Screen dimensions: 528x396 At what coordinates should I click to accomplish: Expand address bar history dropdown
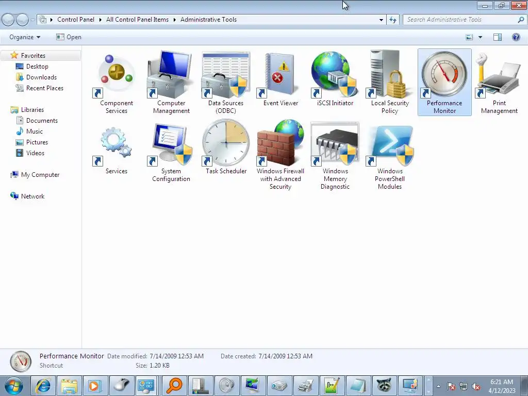381,20
